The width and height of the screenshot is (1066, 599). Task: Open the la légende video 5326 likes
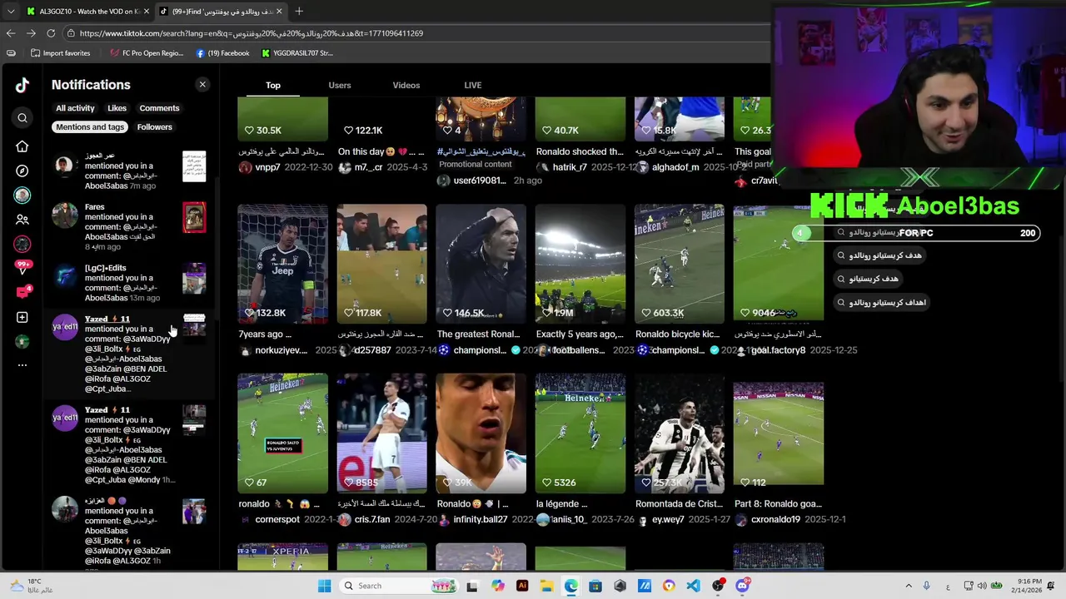pyautogui.click(x=580, y=433)
